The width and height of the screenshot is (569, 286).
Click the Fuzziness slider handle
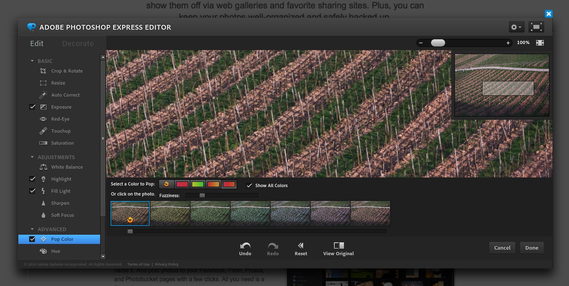click(x=202, y=195)
